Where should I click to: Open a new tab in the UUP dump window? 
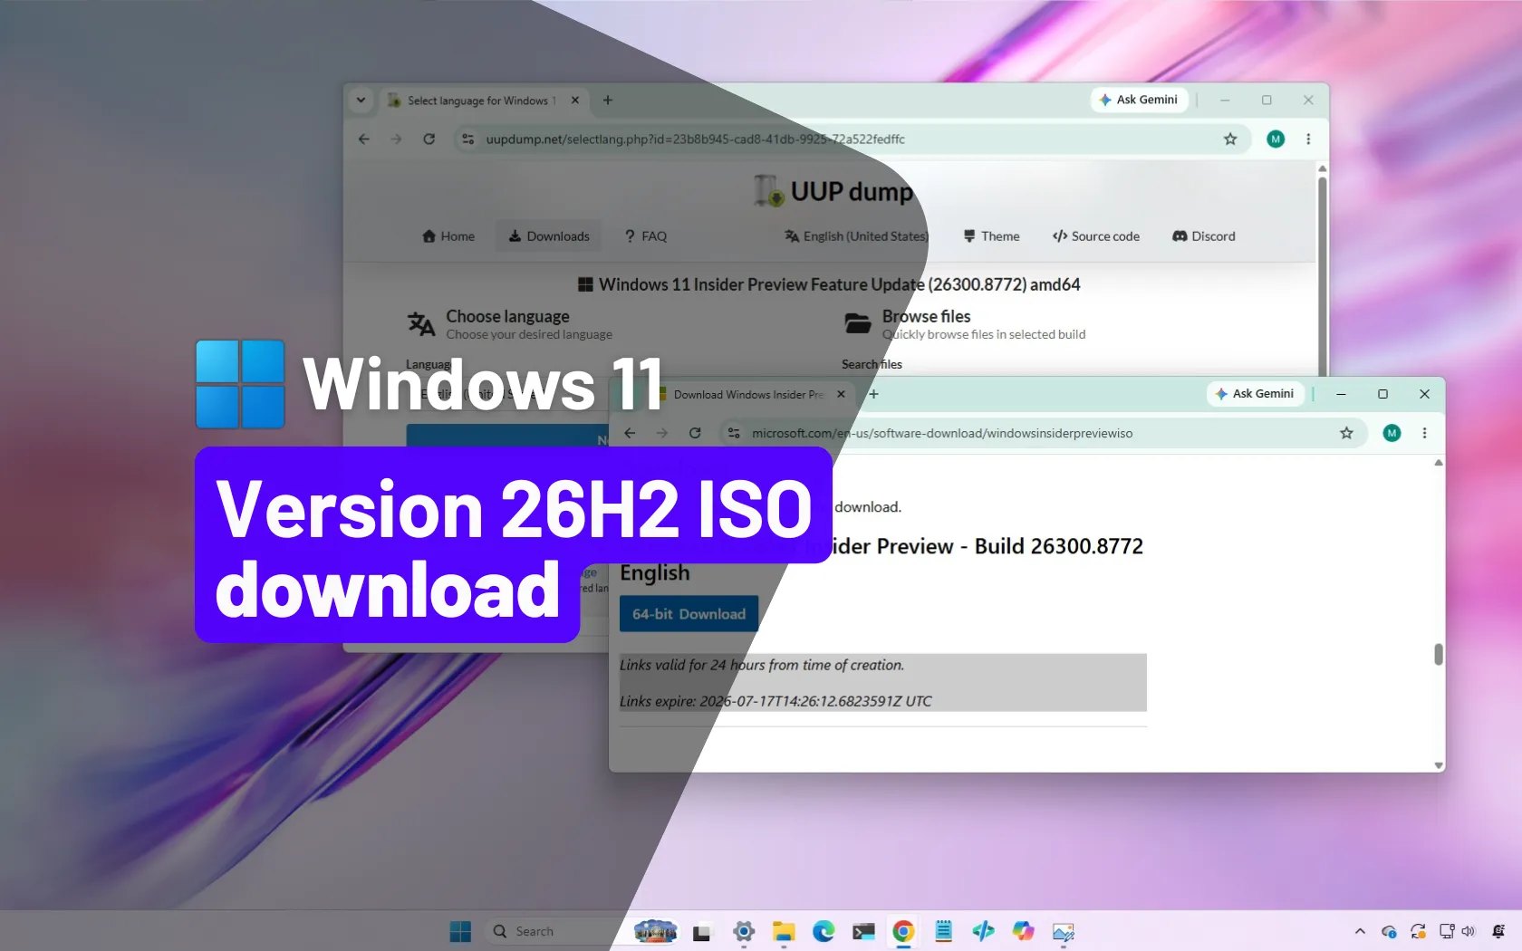tap(608, 100)
